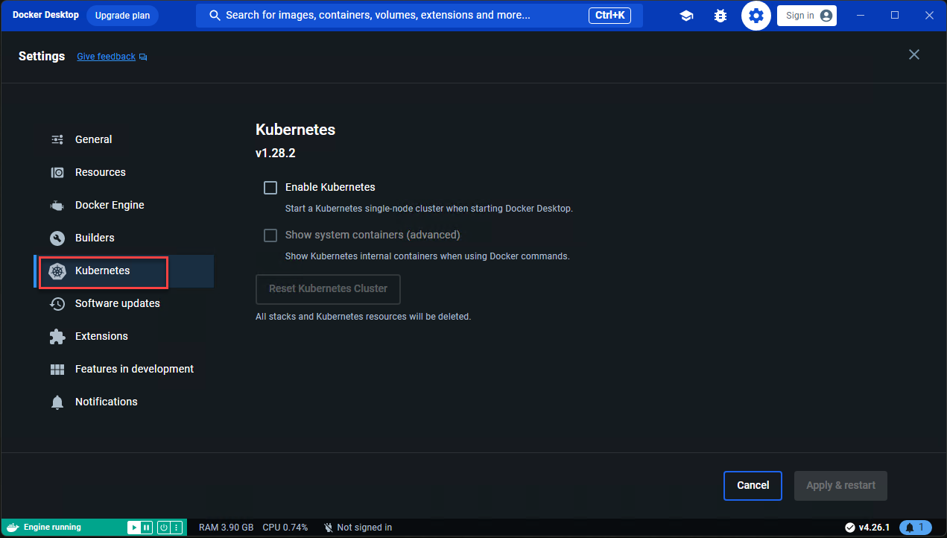Screen dimensions: 947x538
Task: Click the Settings gear icon
Action: coord(756,16)
